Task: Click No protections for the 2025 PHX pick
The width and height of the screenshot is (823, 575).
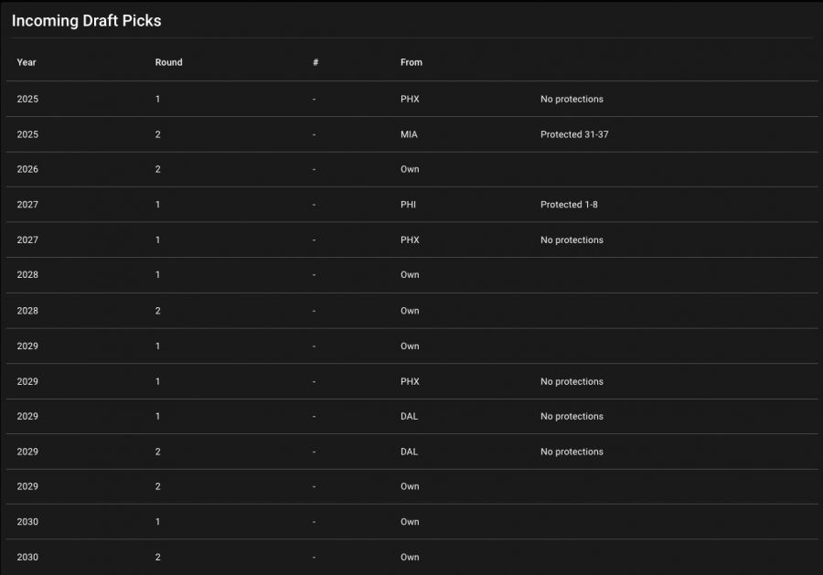Action: [x=572, y=99]
